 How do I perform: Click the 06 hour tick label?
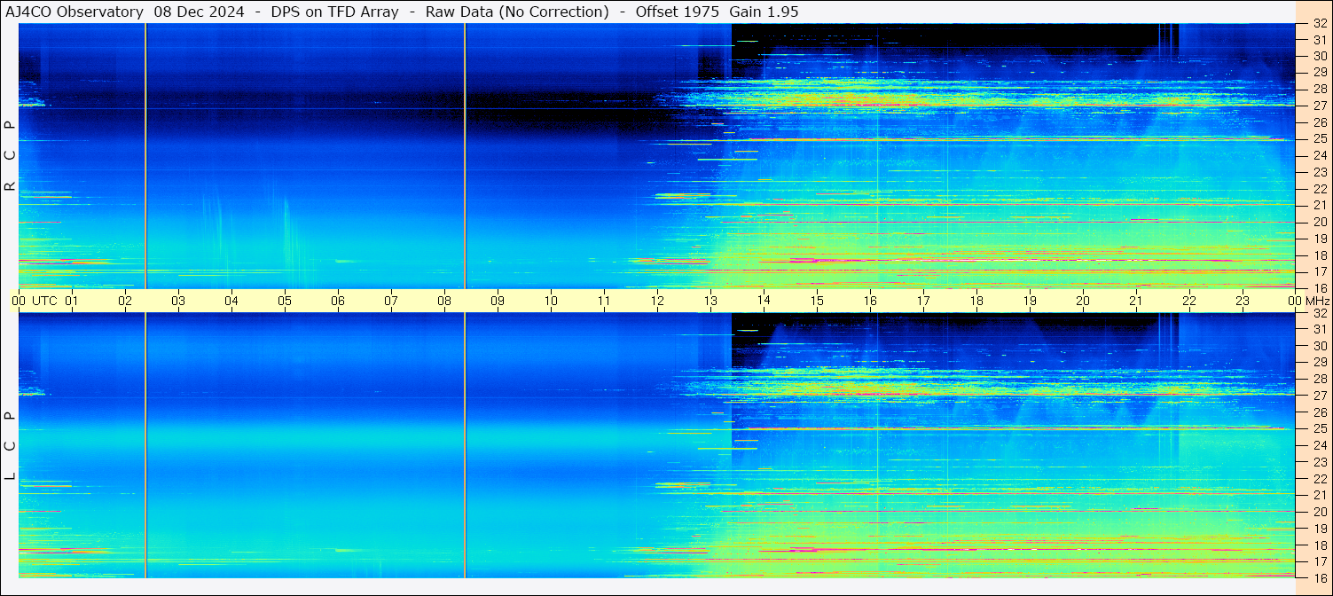(338, 301)
